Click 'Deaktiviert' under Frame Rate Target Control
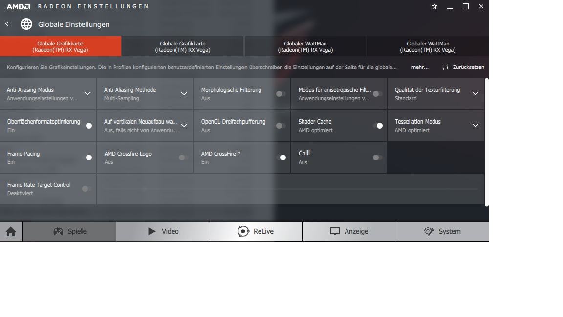Image resolution: width=563 pixels, height=317 pixels. [20, 193]
